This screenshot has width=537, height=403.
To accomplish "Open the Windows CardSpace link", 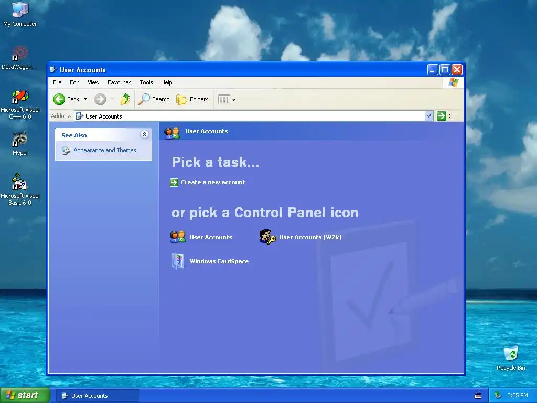I will [219, 261].
